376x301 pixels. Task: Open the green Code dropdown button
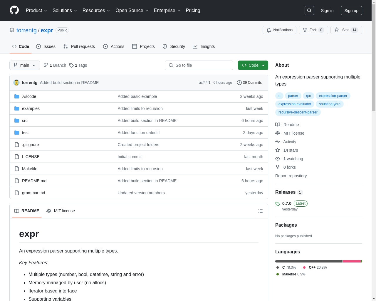[x=253, y=65]
